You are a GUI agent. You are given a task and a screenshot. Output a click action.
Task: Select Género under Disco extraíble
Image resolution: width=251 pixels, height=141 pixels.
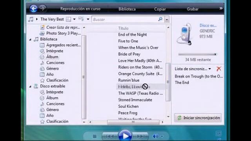pyautogui.click(x=53, y=110)
